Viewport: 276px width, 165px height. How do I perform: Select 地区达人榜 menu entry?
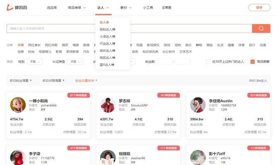pyautogui.click(x=107, y=58)
